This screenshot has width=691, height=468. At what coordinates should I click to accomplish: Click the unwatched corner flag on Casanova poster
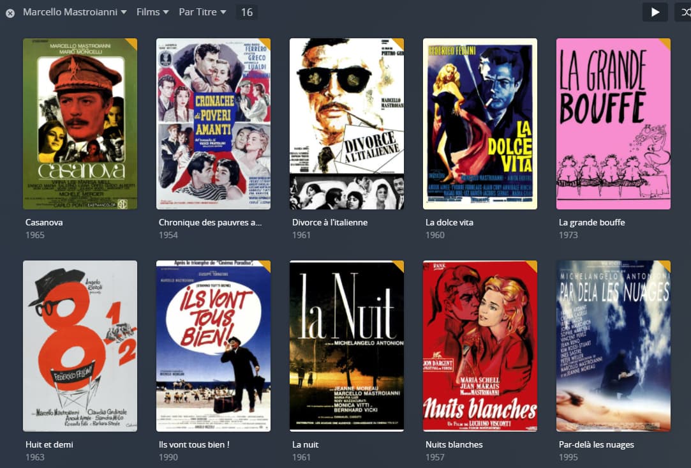pos(133,42)
